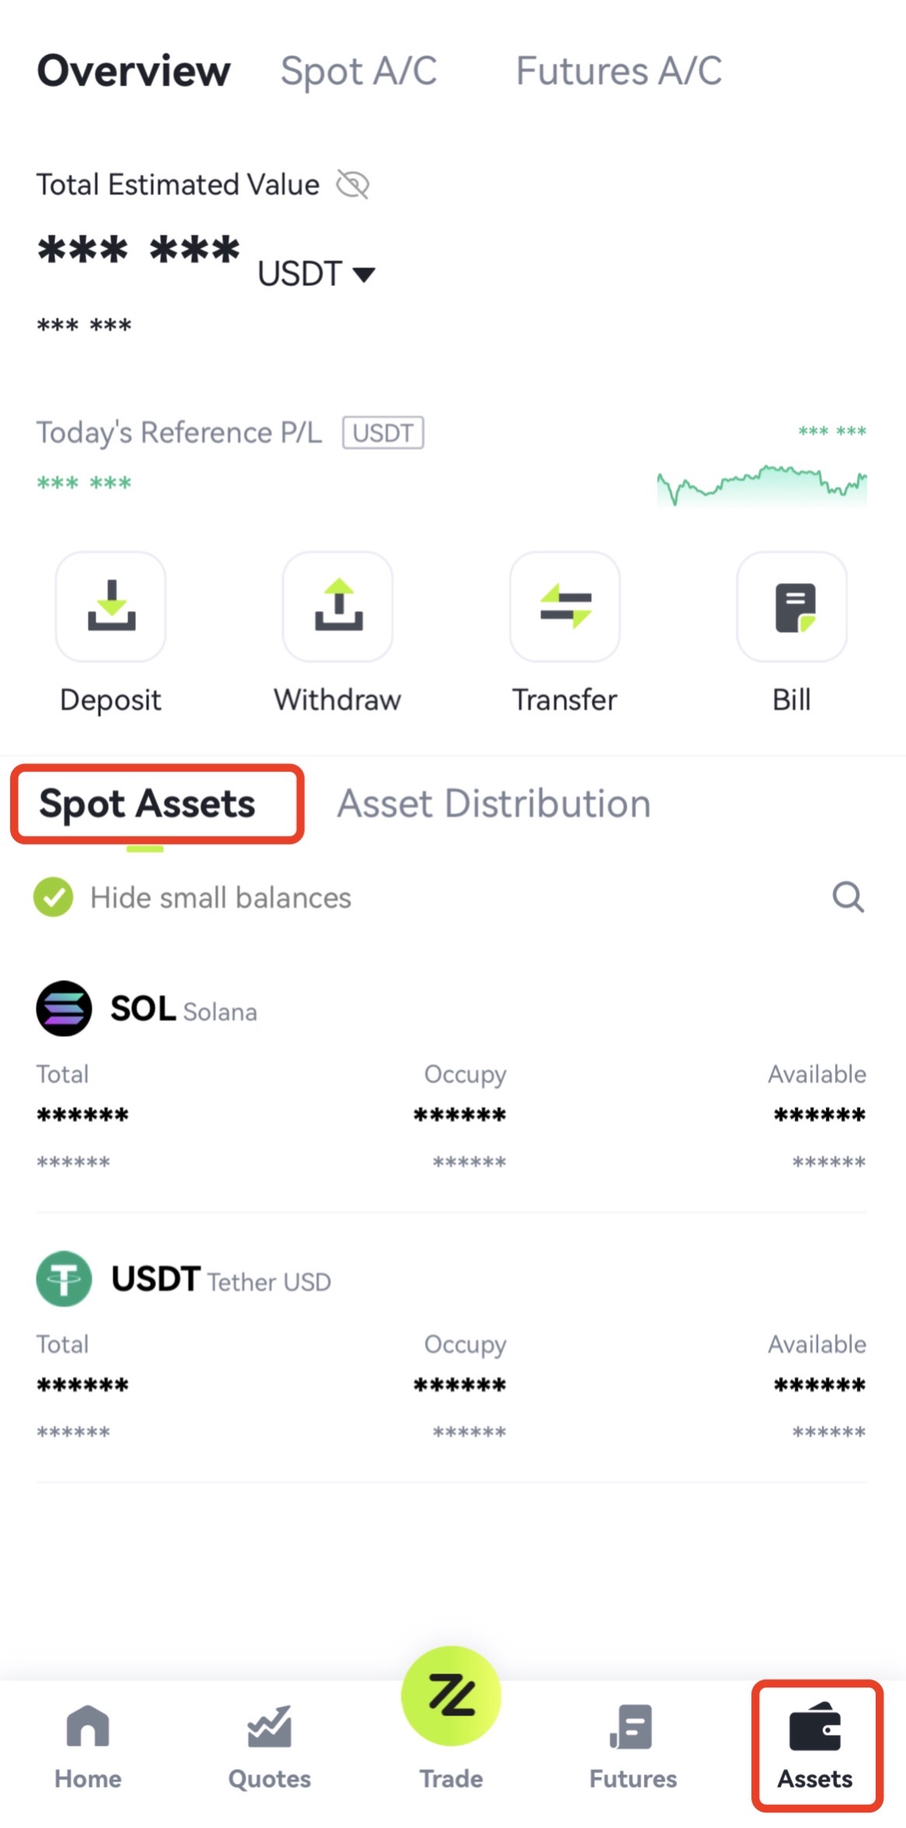Select the Assets wallet icon

click(x=815, y=1729)
